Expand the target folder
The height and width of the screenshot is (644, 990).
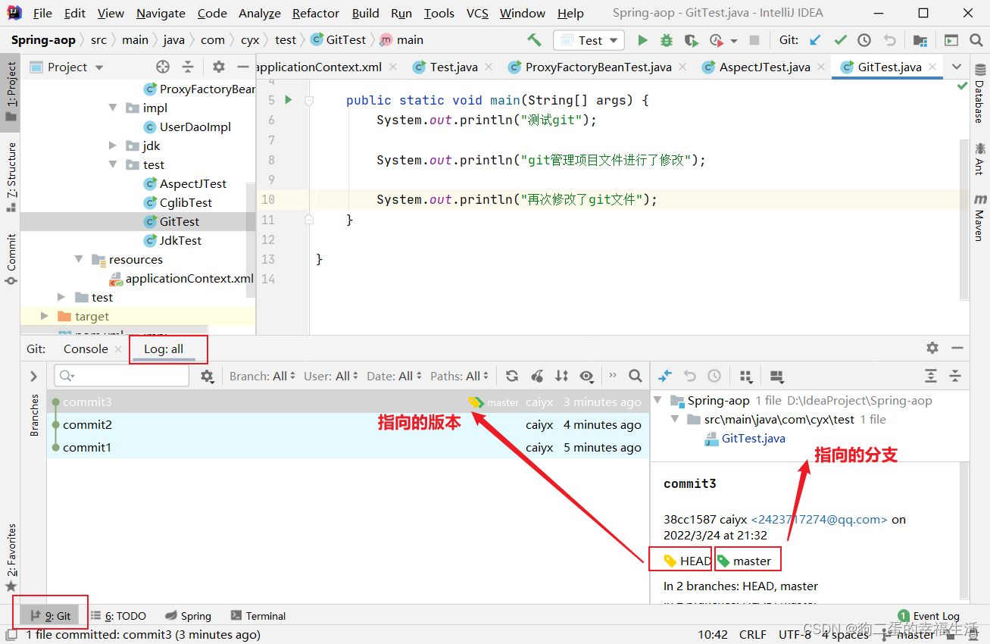(45, 316)
